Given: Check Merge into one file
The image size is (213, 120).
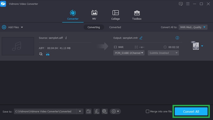Looking at the screenshot, I should coord(148,111).
